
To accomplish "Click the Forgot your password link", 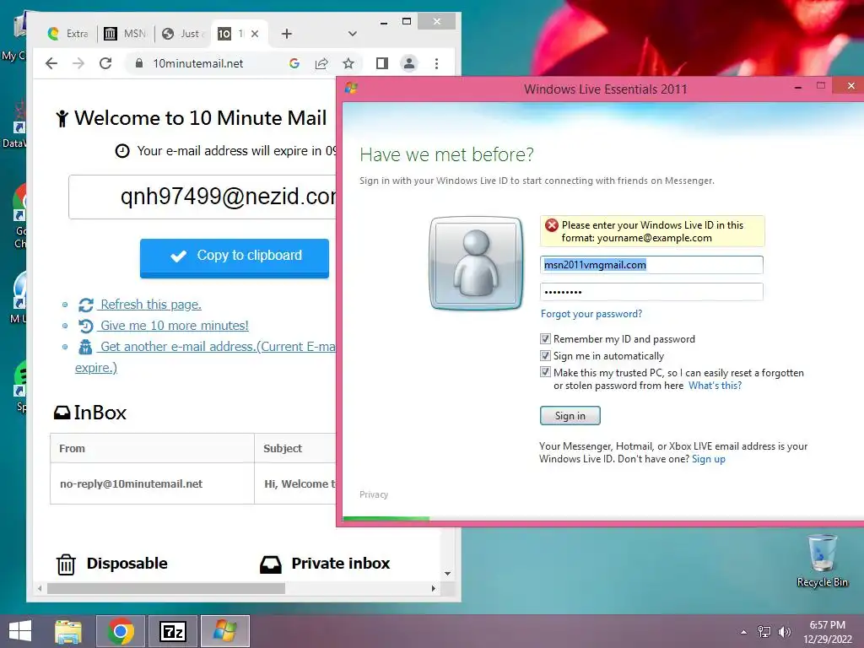I will 591,314.
